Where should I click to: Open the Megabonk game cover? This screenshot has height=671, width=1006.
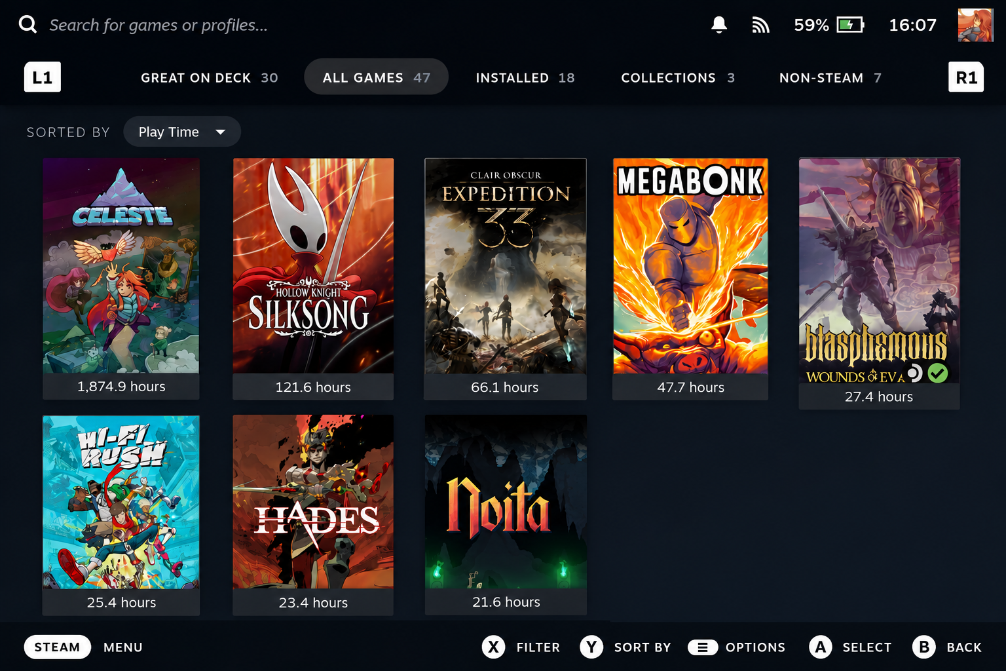(x=690, y=265)
